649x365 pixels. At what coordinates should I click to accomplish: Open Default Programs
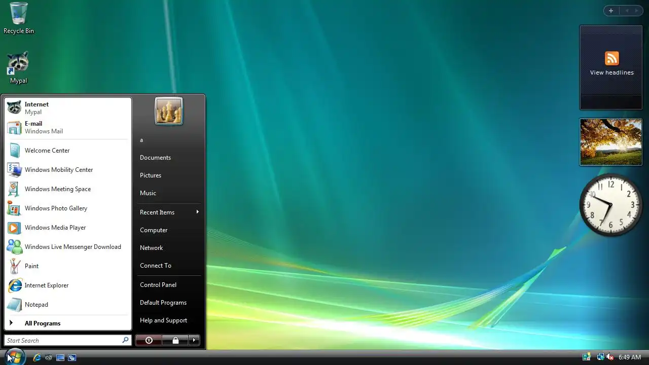pyautogui.click(x=169, y=303)
